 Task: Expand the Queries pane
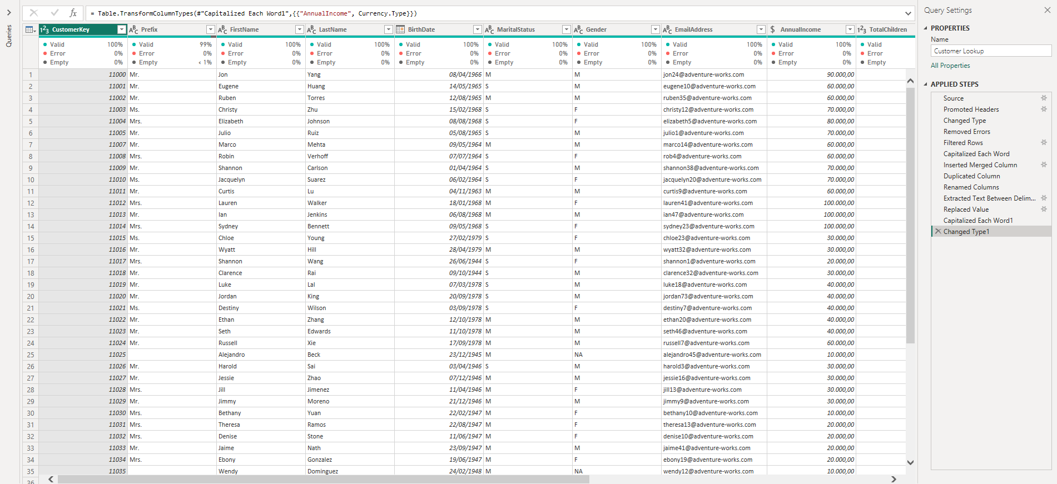(x=9, y=12)
